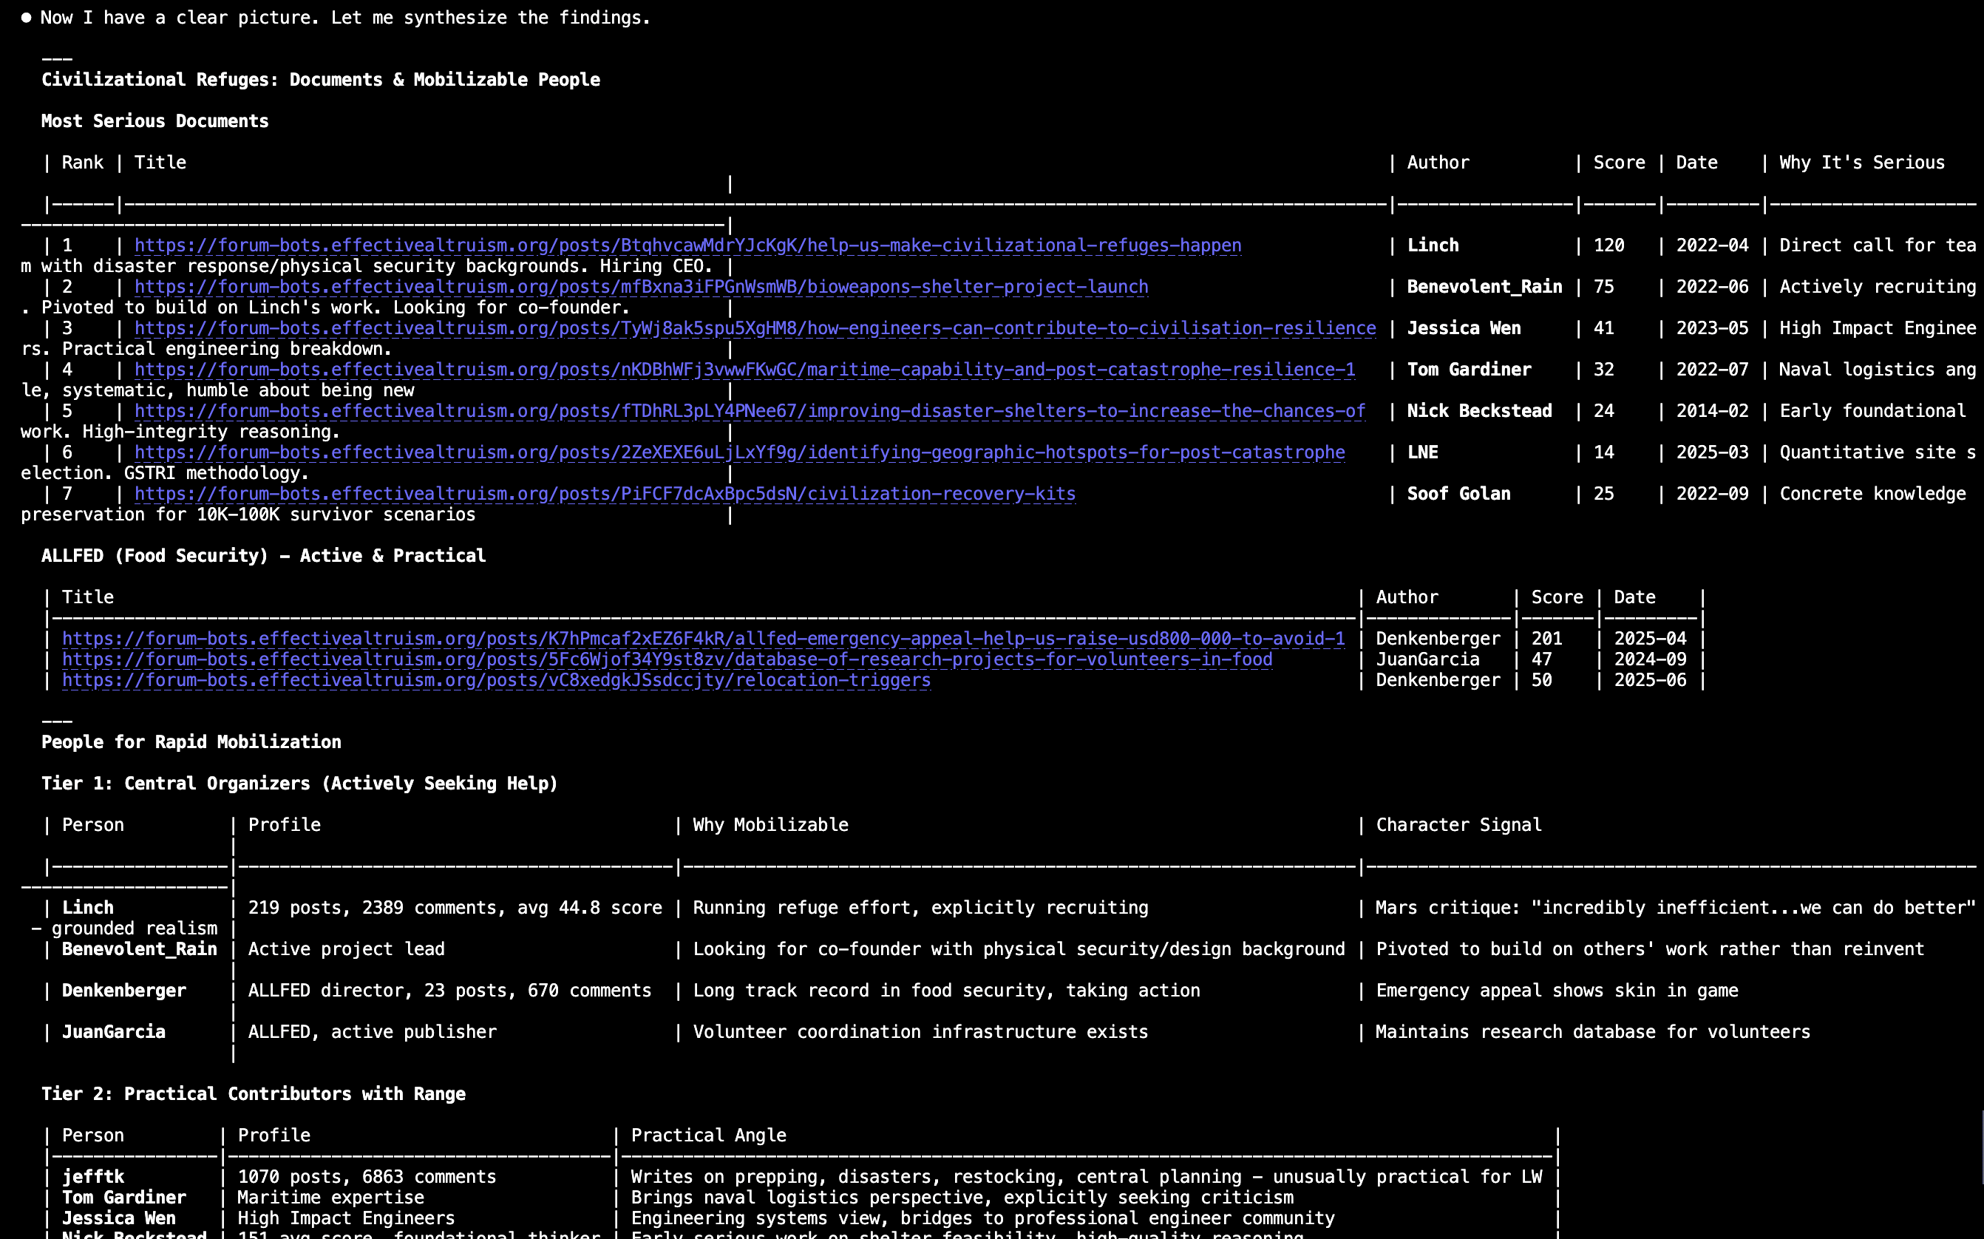Click the 'Most Serious Documents' heading
The width and height of the screenshot is (1984, 1239).
pyautogui.click(x=154, y=121)
